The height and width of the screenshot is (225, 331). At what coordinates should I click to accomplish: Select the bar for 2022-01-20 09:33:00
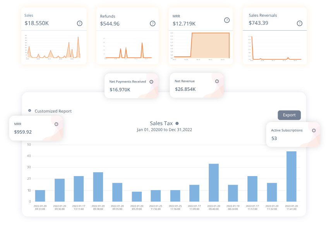point(40,196)
